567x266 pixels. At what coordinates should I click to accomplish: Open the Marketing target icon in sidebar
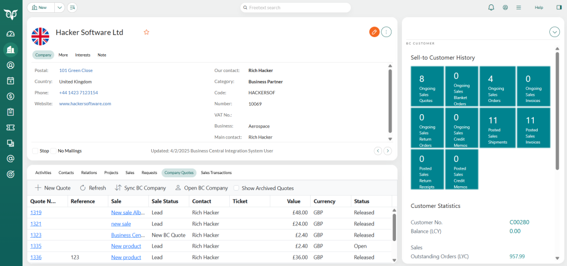click(x=11, y=174)
